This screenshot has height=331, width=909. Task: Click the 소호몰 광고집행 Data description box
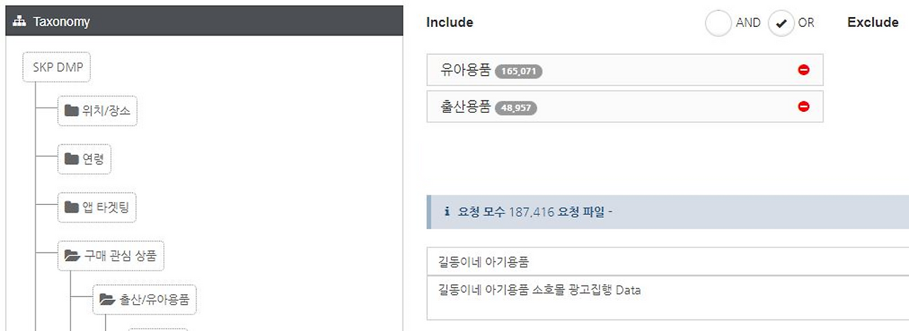tap(668, 298)
